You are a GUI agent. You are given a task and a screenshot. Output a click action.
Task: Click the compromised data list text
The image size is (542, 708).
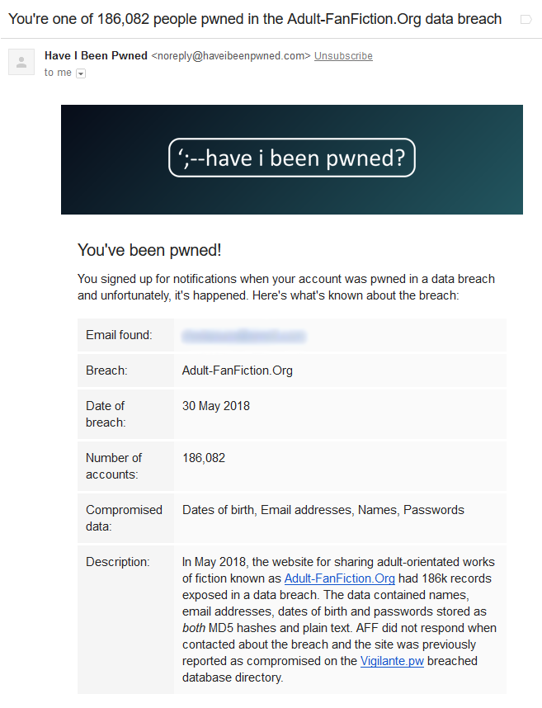coord(323,510)
